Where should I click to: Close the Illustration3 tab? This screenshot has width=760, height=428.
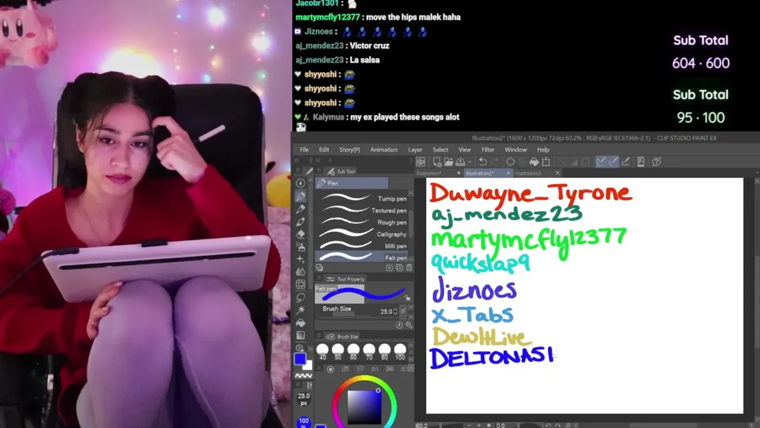point(557,174)
